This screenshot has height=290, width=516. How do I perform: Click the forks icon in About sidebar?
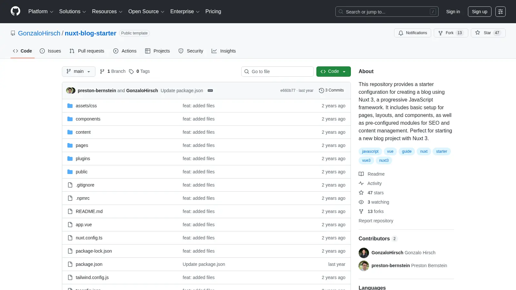pos(361,211)
